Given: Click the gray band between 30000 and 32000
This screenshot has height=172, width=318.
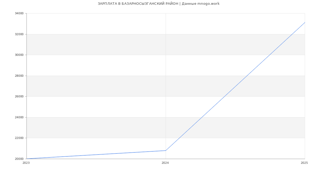Looking at the screenshot, I should (106, 44).
